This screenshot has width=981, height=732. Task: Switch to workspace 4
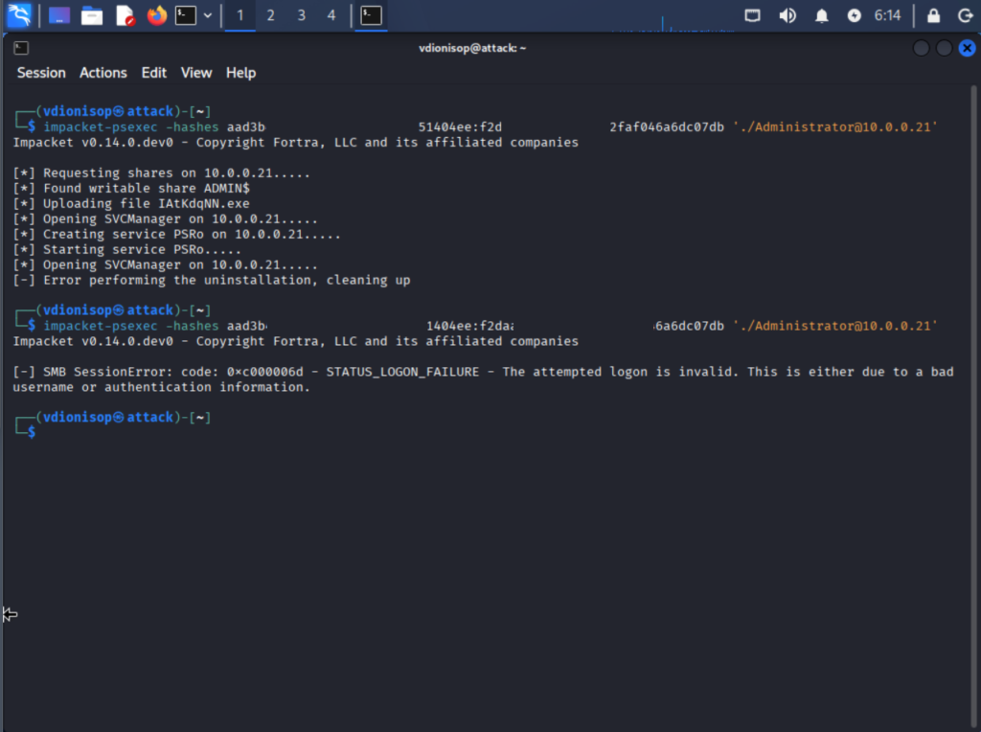331,15
